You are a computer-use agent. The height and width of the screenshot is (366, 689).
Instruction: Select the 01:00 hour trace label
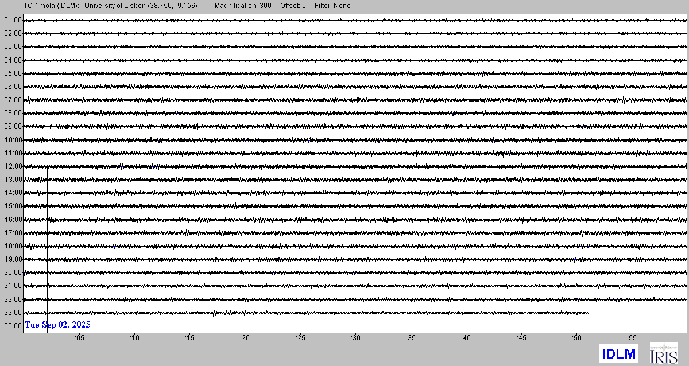tap(13, 20)
